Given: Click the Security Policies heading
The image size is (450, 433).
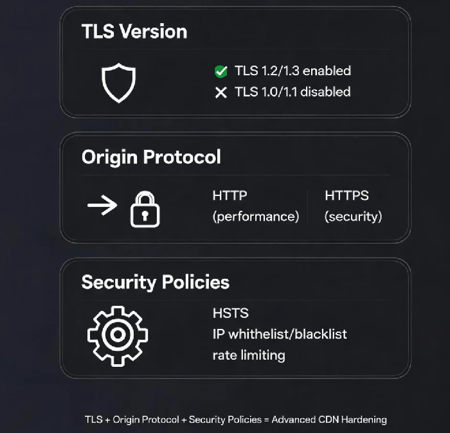Looking at the screenshot, I should (x=156, y=282).
